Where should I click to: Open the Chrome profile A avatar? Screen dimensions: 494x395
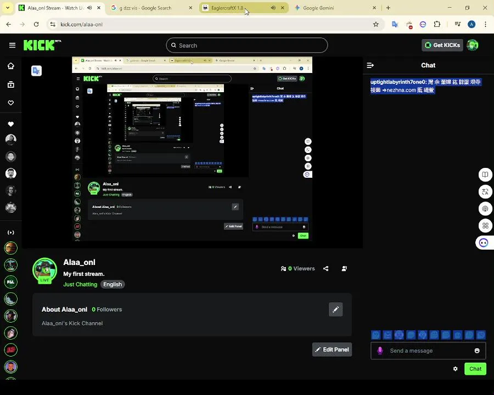point(471,24)
